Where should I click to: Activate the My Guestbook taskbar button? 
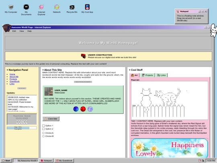64,161
